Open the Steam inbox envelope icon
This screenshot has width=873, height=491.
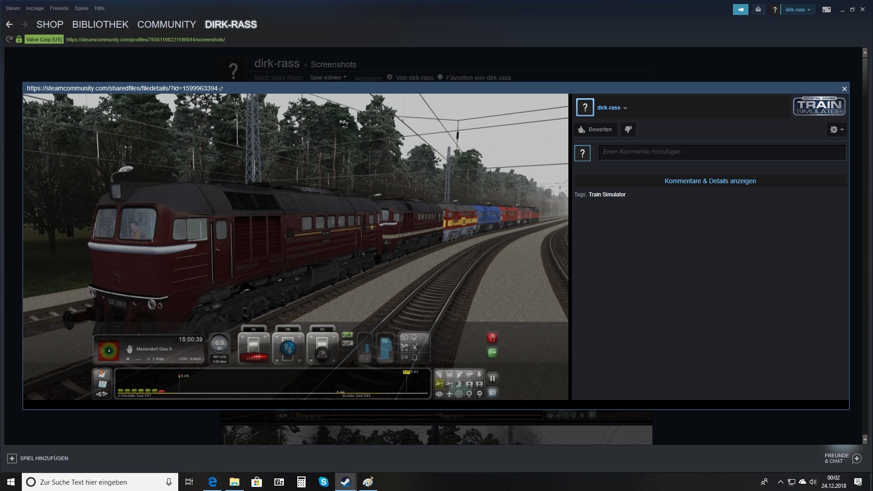click(x=758, y=10)
